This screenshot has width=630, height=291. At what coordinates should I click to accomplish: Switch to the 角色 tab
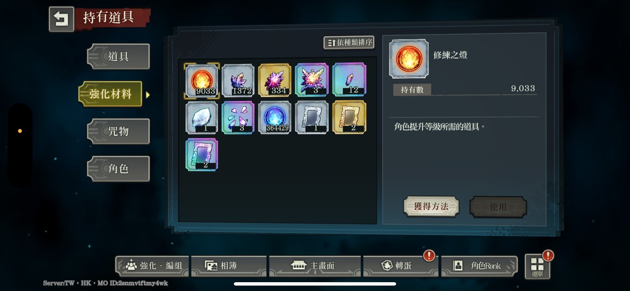tap(118, 169)
